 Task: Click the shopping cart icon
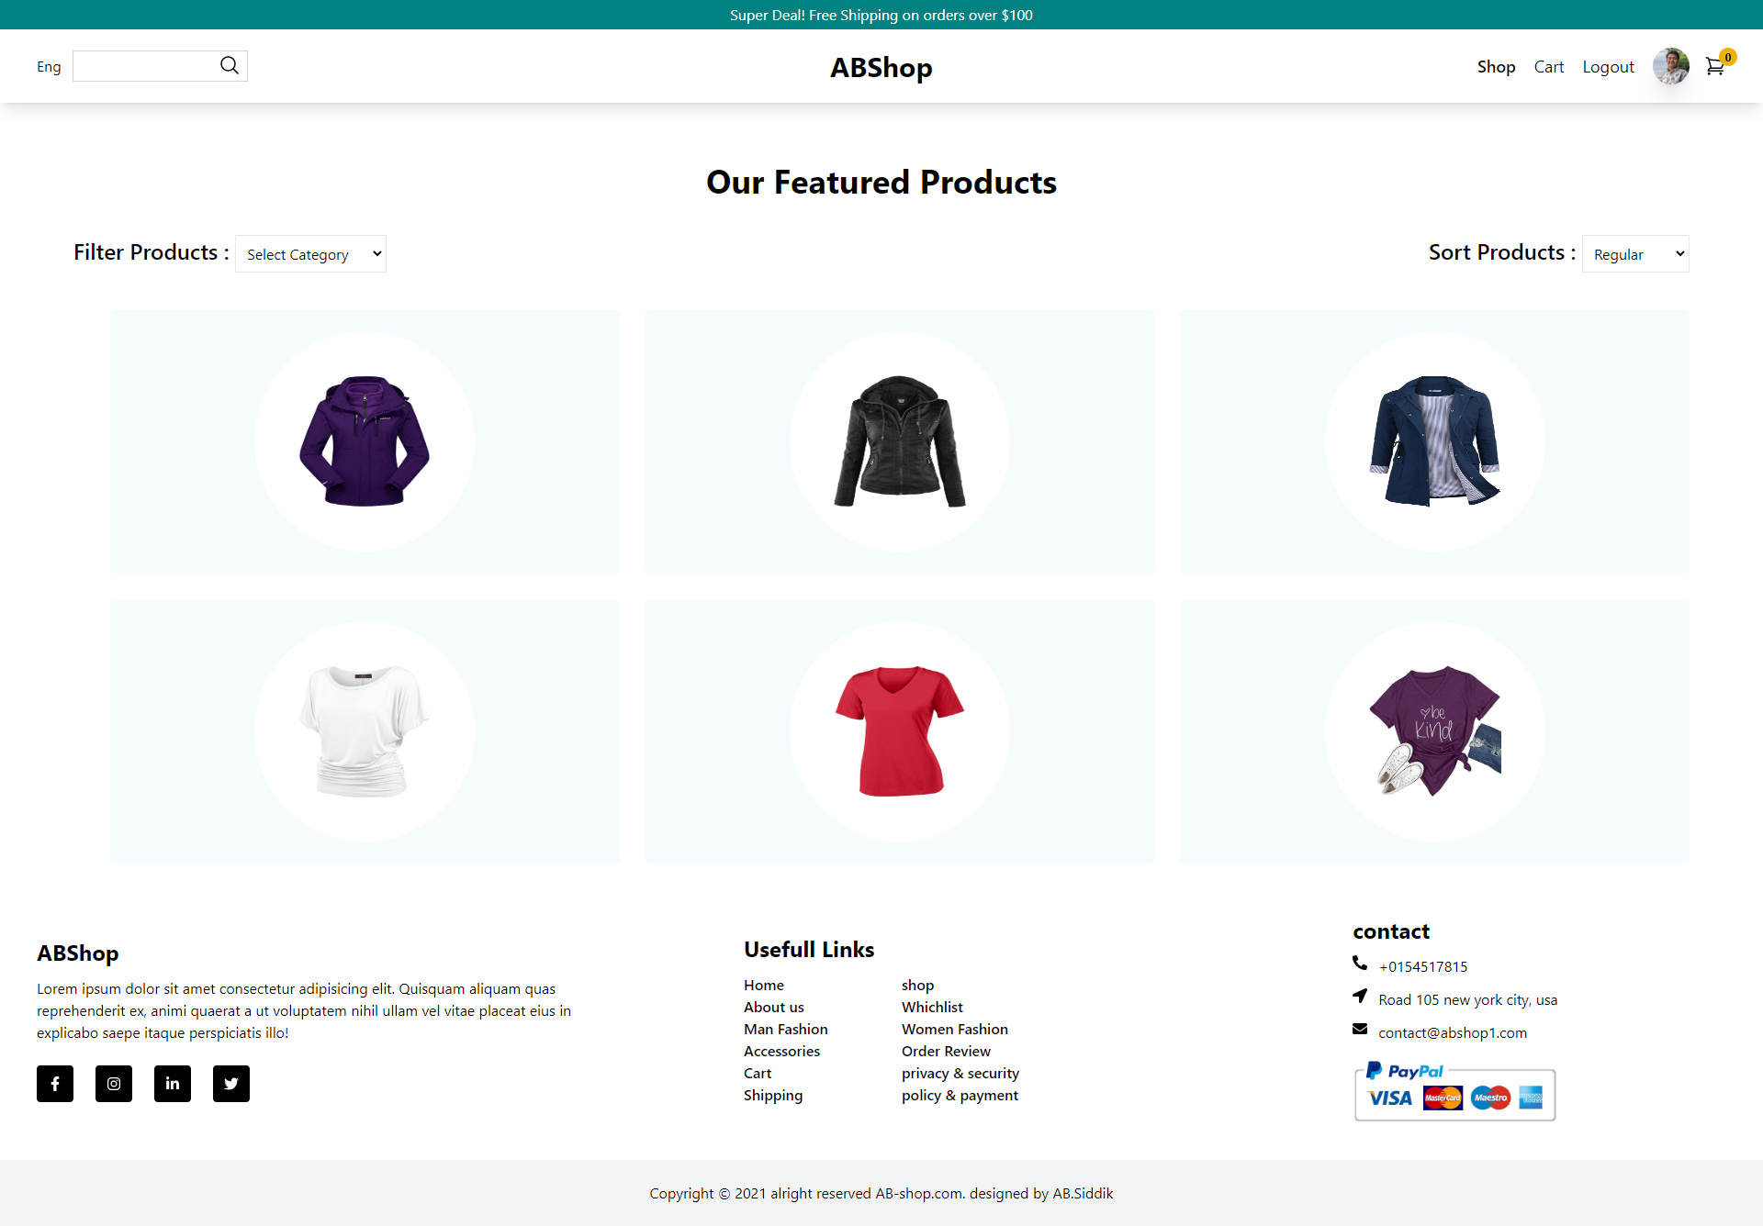(x=1715, y=66)
